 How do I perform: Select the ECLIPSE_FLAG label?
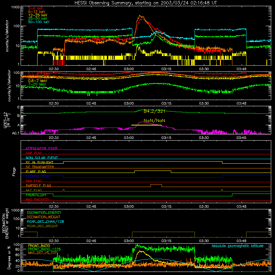37,176
